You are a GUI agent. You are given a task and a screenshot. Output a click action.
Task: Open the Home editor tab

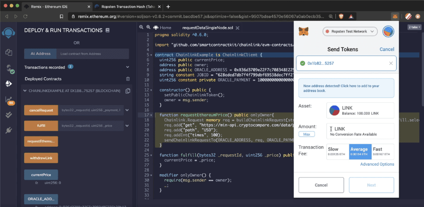coord(162,28)
